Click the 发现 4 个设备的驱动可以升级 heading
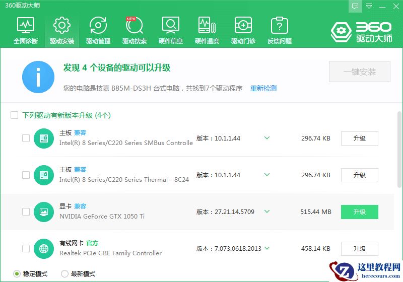The image size is (403, 282). (117, 68)
